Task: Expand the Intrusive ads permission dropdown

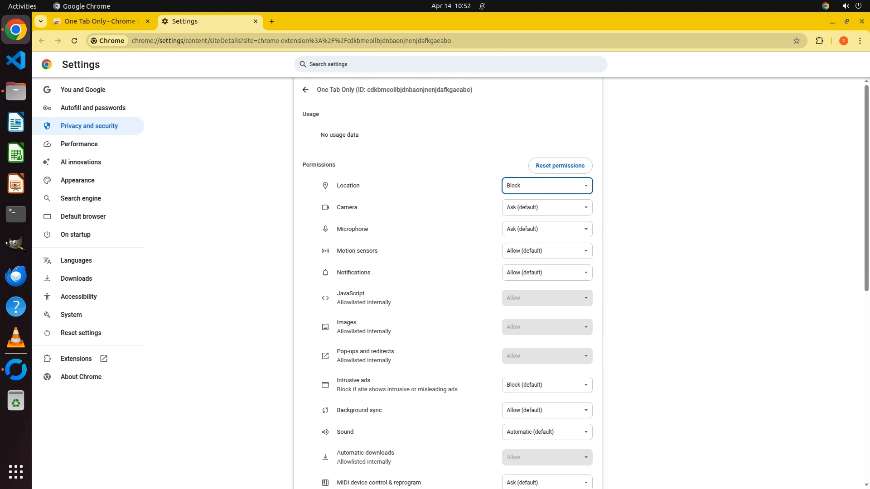Action: (547, 385)
